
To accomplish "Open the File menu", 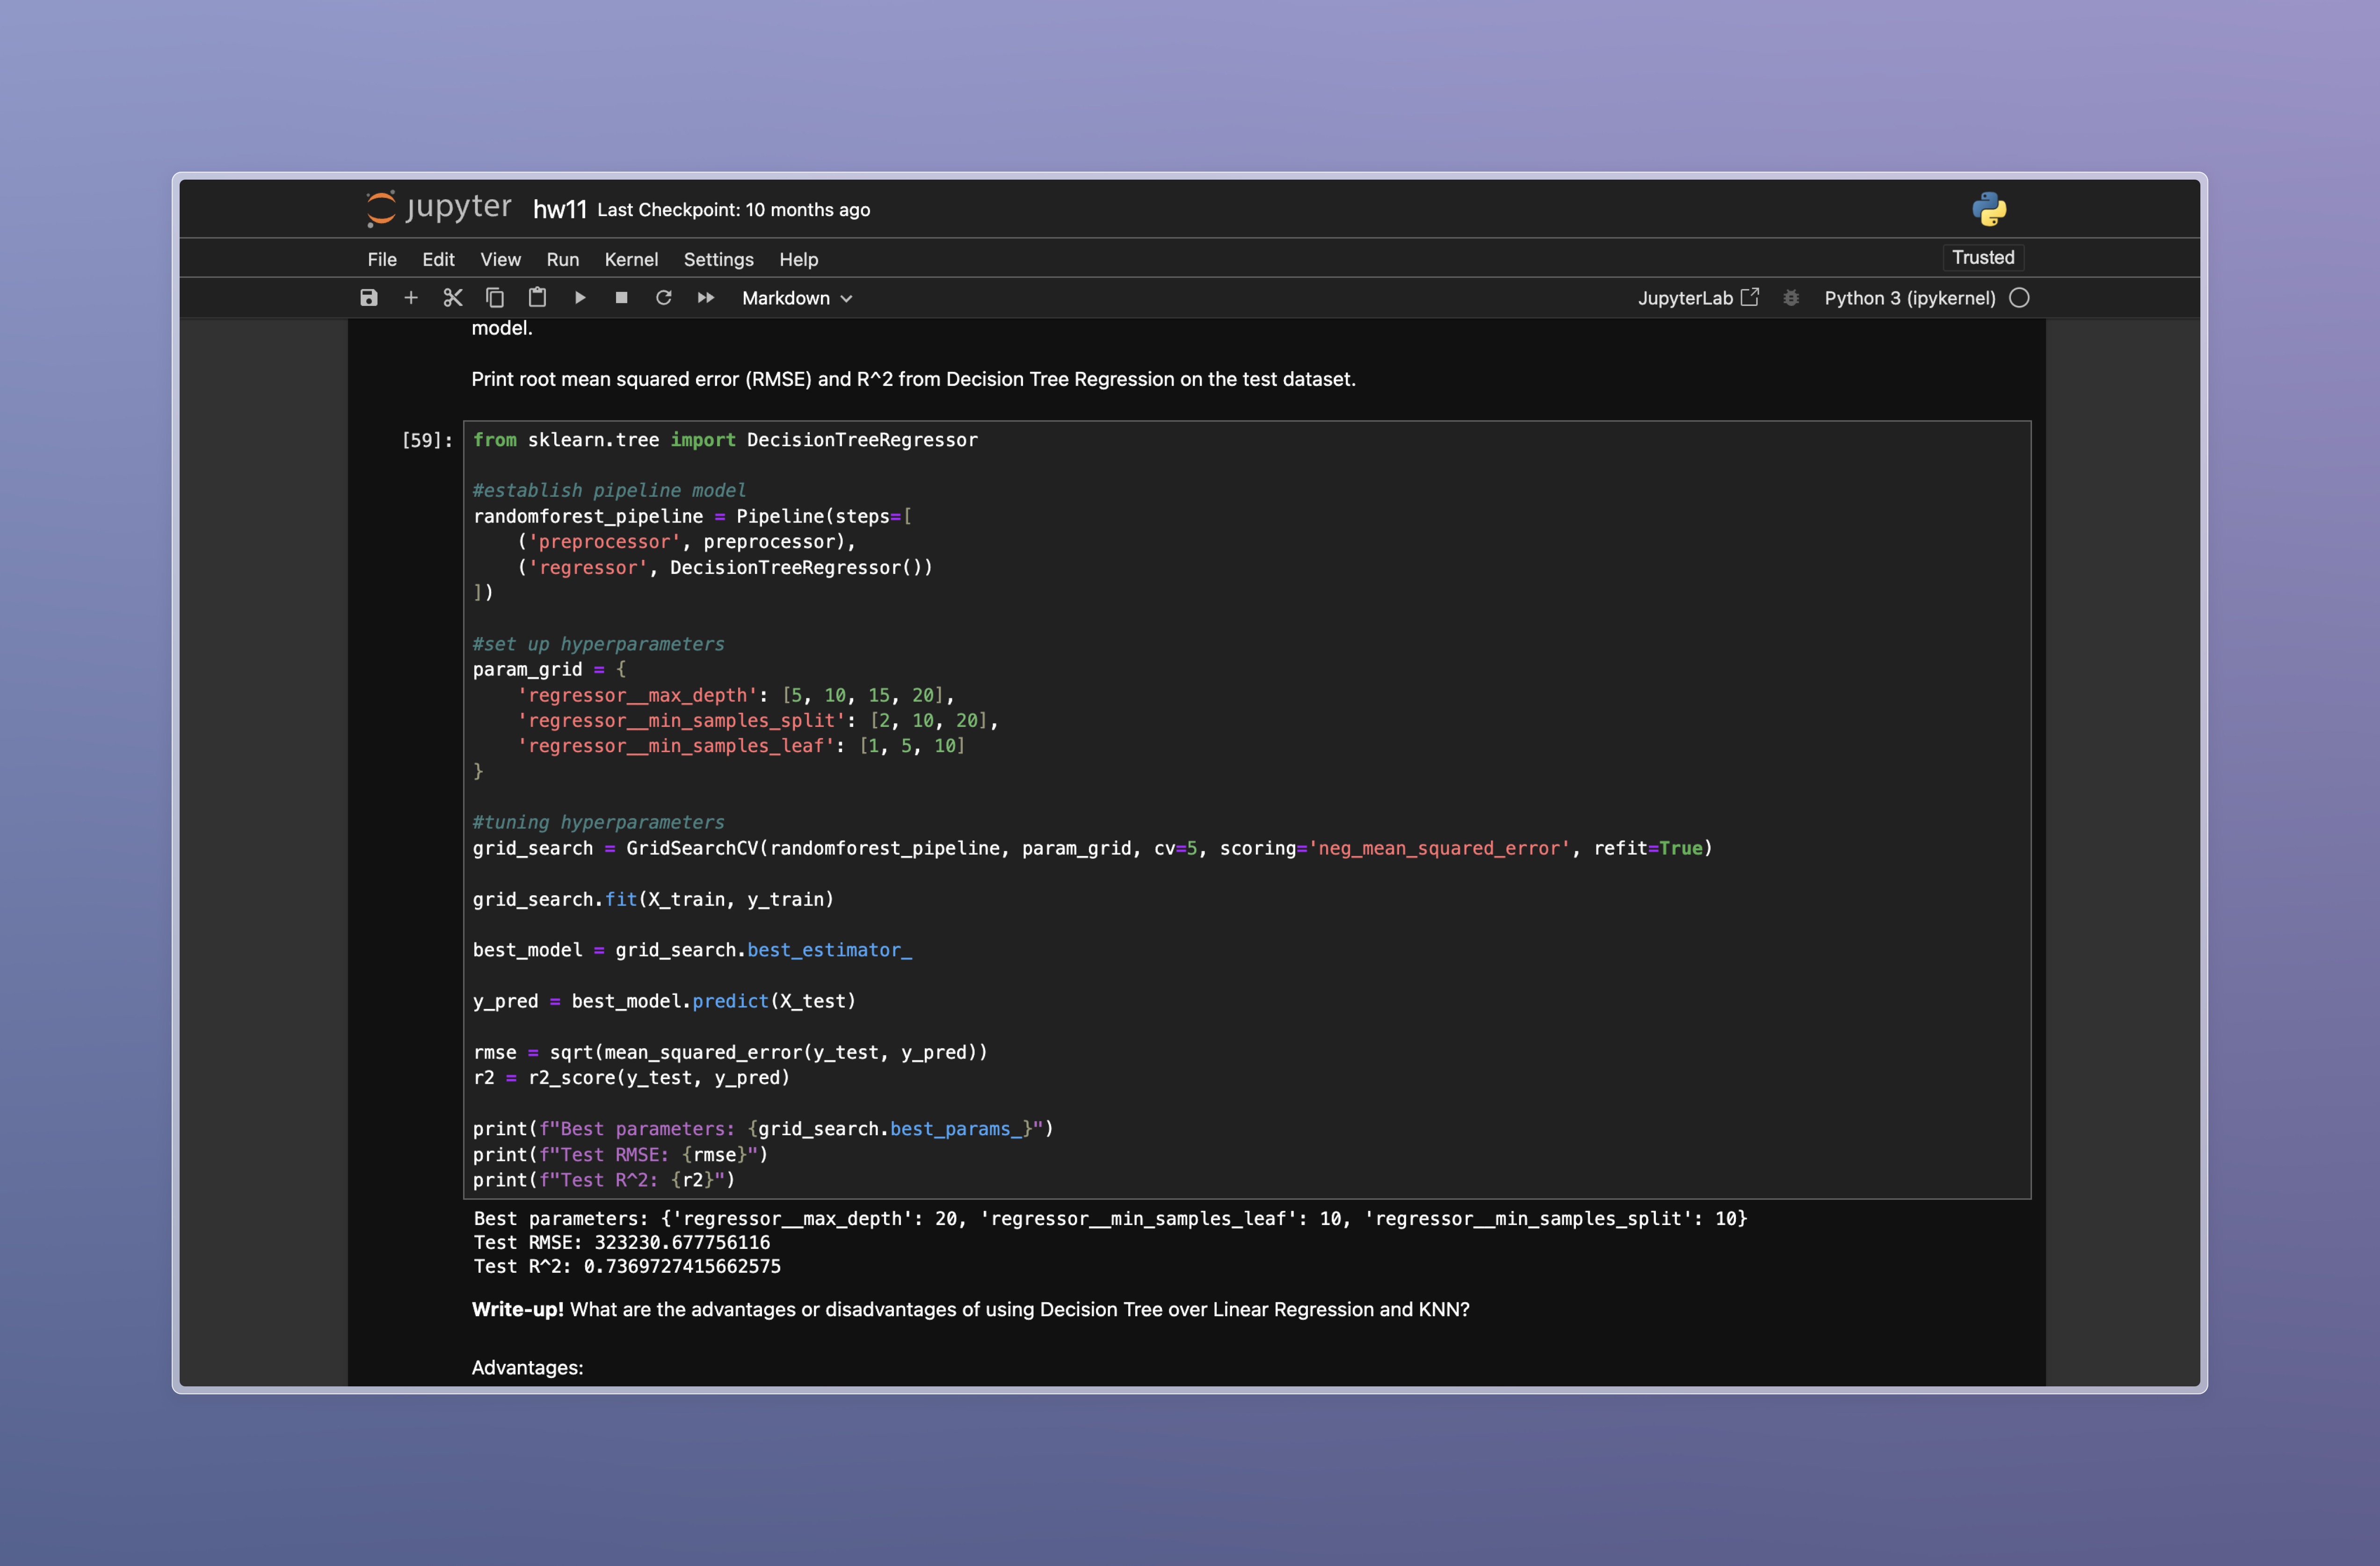I will click(382, 259).
